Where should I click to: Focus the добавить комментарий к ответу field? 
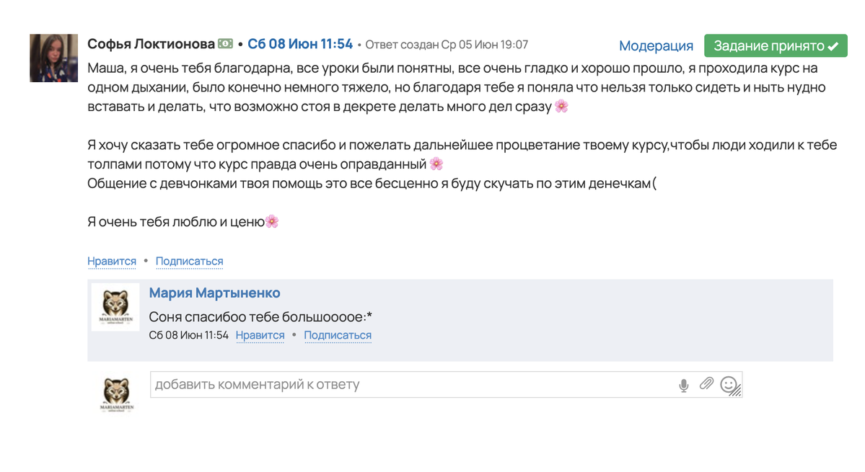(x=411, y=385)
